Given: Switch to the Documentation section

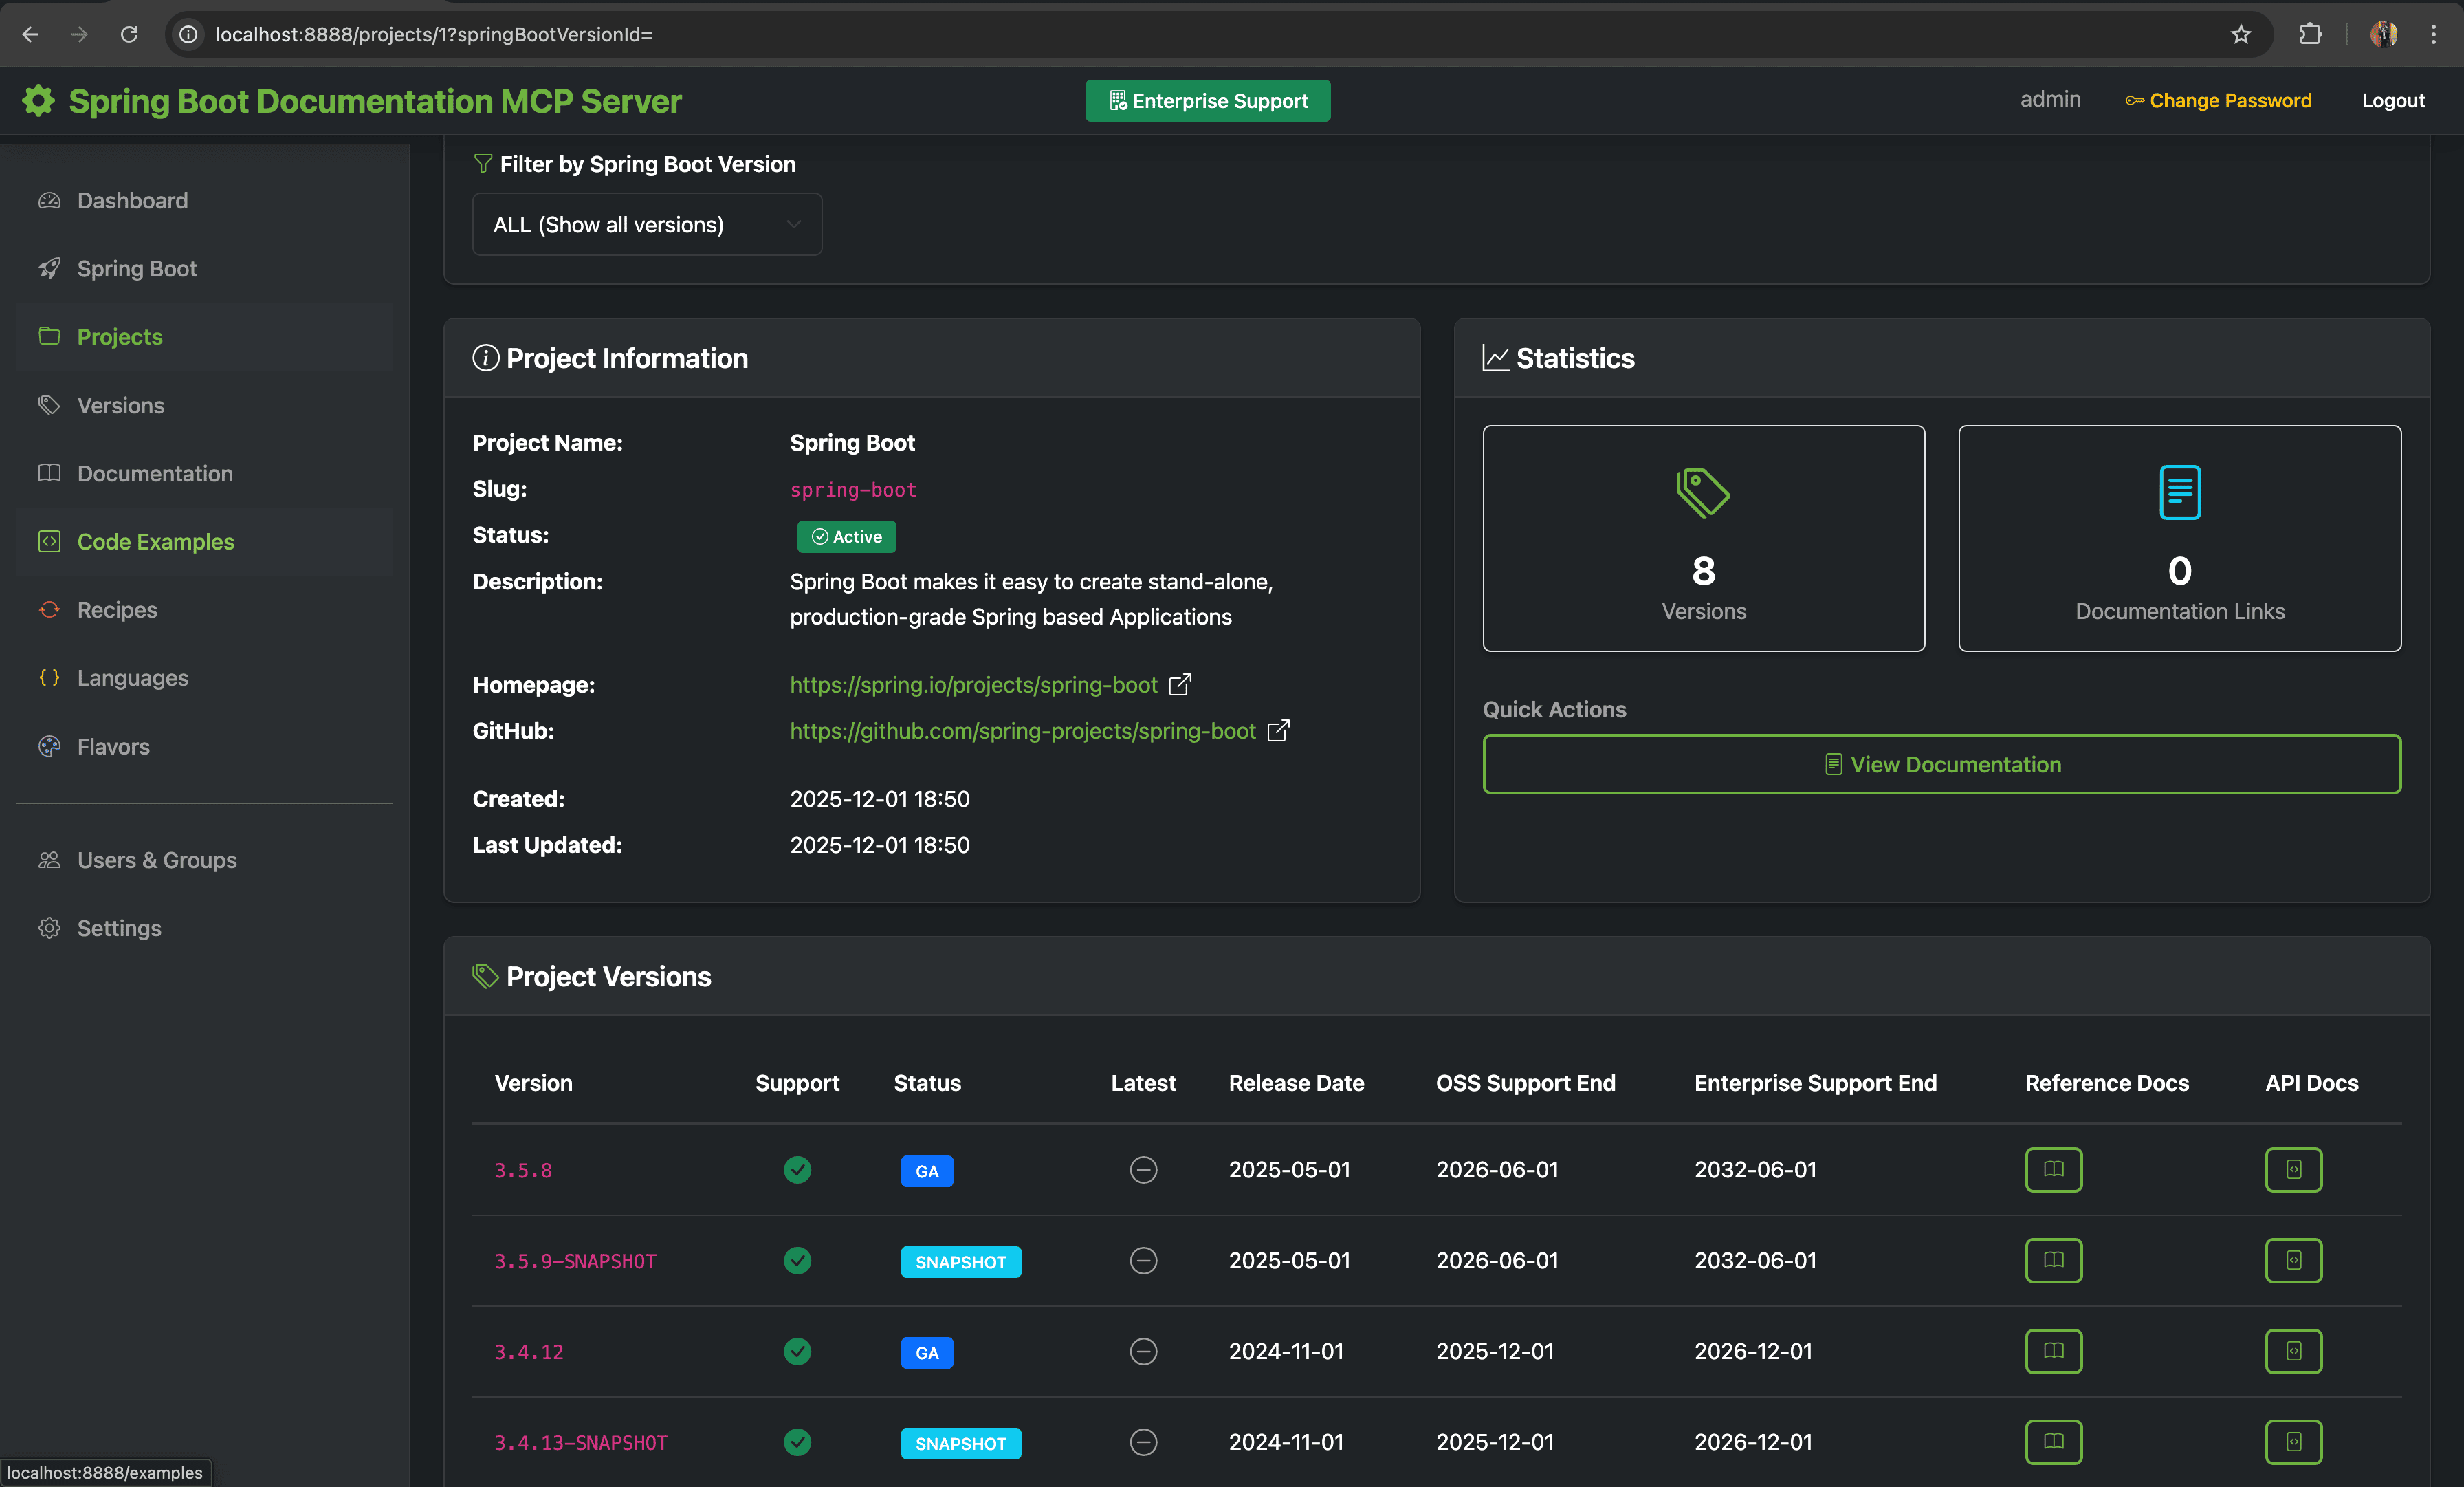Looking at the screenshot, I should pyautogui.click(x=154, y=473).
